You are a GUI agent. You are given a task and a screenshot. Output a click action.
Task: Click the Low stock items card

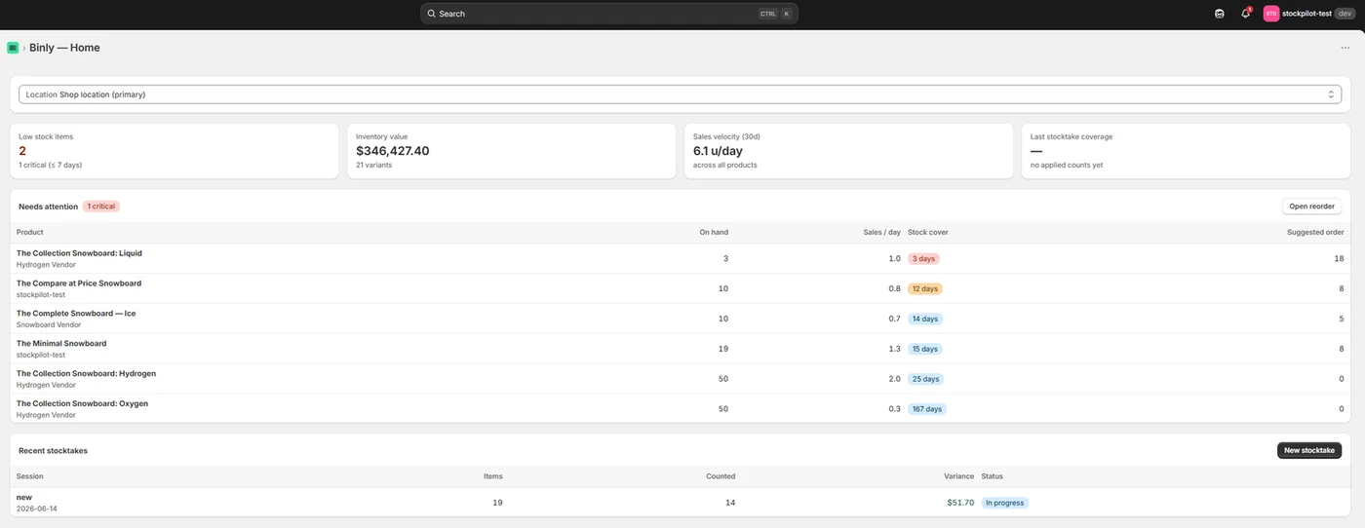[x=175, y=151]
